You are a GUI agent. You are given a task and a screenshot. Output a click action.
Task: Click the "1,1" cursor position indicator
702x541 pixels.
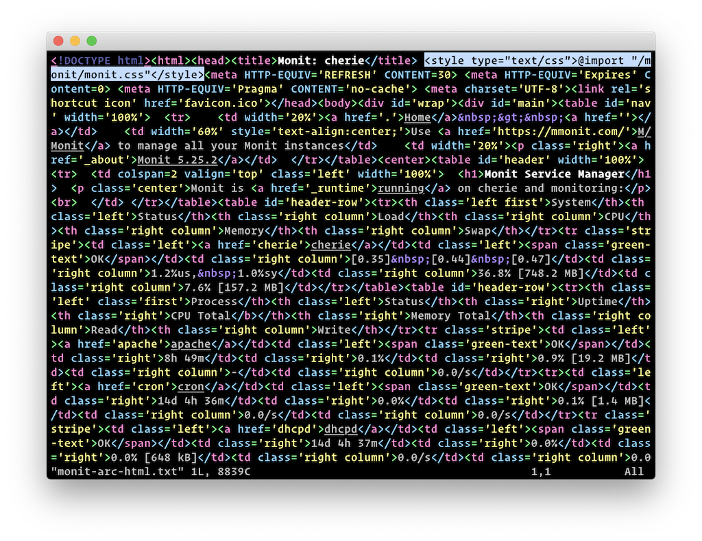[x=542, y=472]
